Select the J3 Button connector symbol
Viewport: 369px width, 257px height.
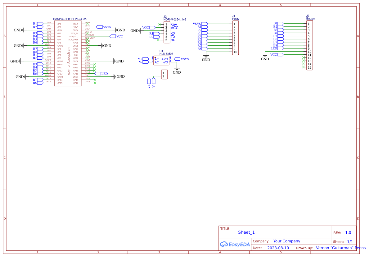click(x=309, y=45)
